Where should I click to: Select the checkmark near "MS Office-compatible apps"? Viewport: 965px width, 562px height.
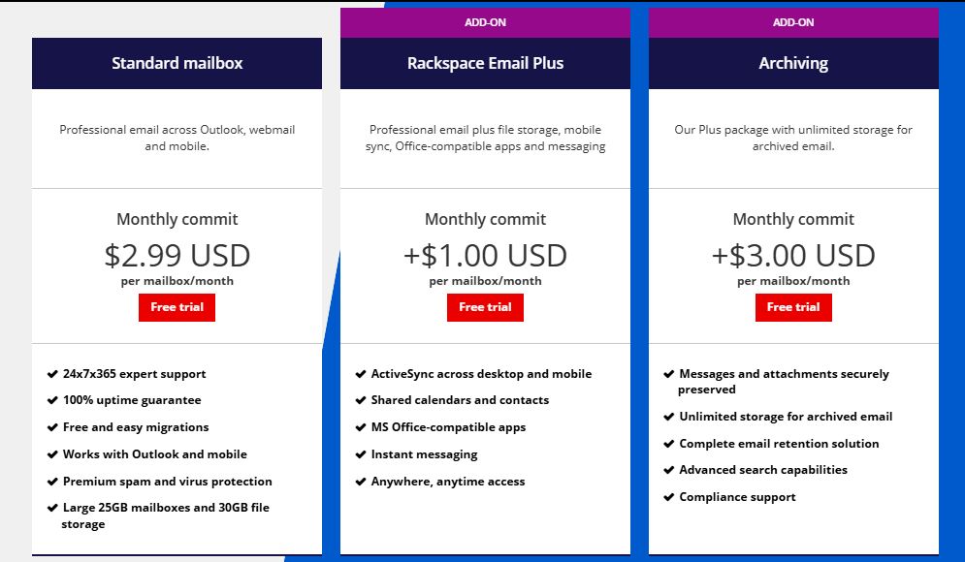360,427
